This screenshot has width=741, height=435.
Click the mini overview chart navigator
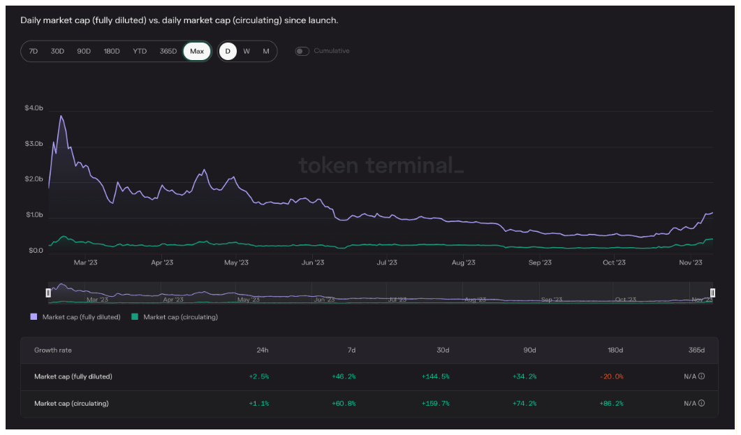(380, 293)
